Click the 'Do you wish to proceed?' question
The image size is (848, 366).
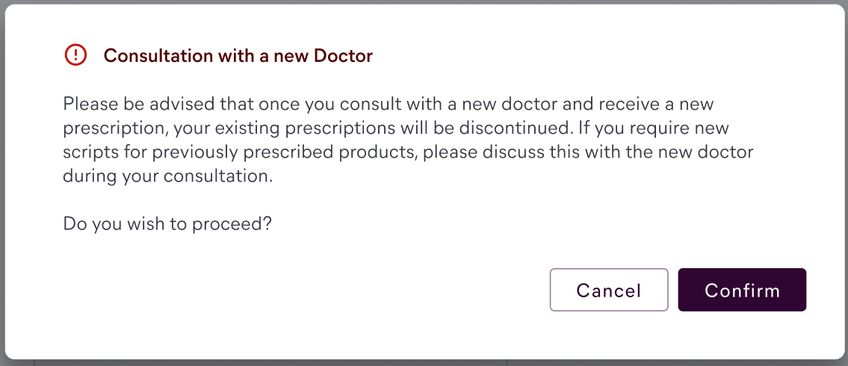167,224
